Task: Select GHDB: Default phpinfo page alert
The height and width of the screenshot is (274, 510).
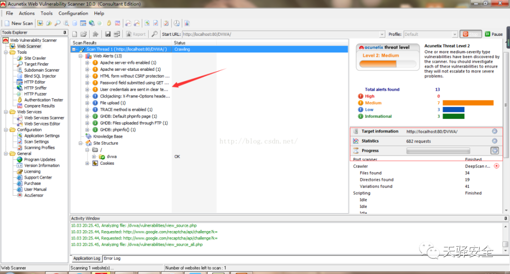Action: coord(128,116)
